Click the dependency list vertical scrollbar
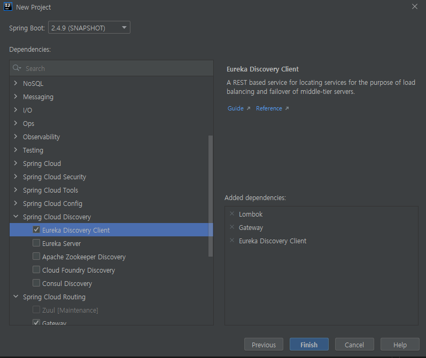The image size is (426, 358). (211, 196)
